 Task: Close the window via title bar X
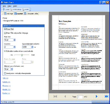coord(107,2)
